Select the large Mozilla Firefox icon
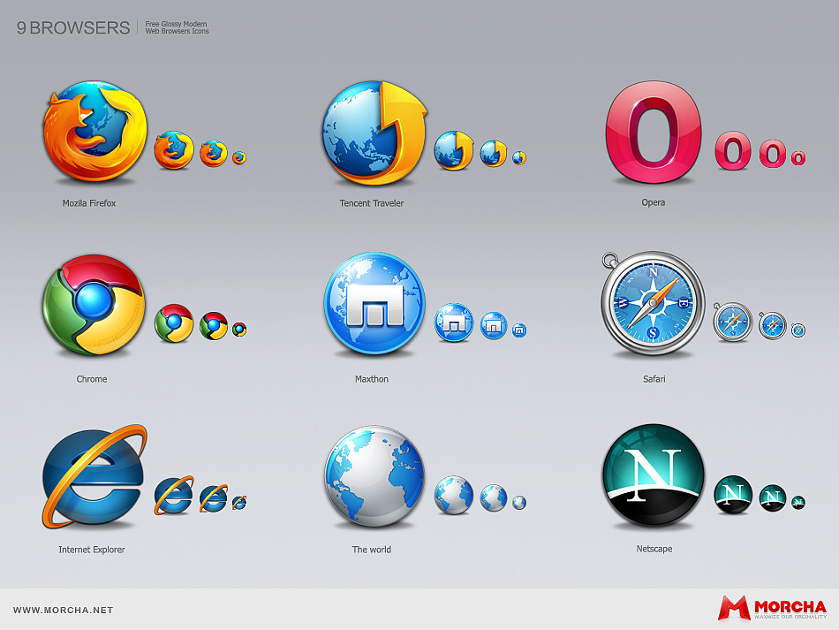839x630 pixels. pyautogui.click(x=92, y=133)
